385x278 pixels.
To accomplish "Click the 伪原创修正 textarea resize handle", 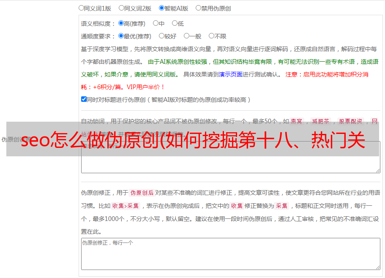I will click(x=378, y=267).
